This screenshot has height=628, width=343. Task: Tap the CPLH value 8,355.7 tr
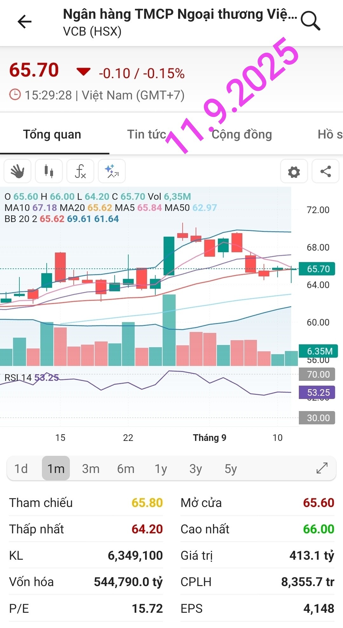pos(308,582)
